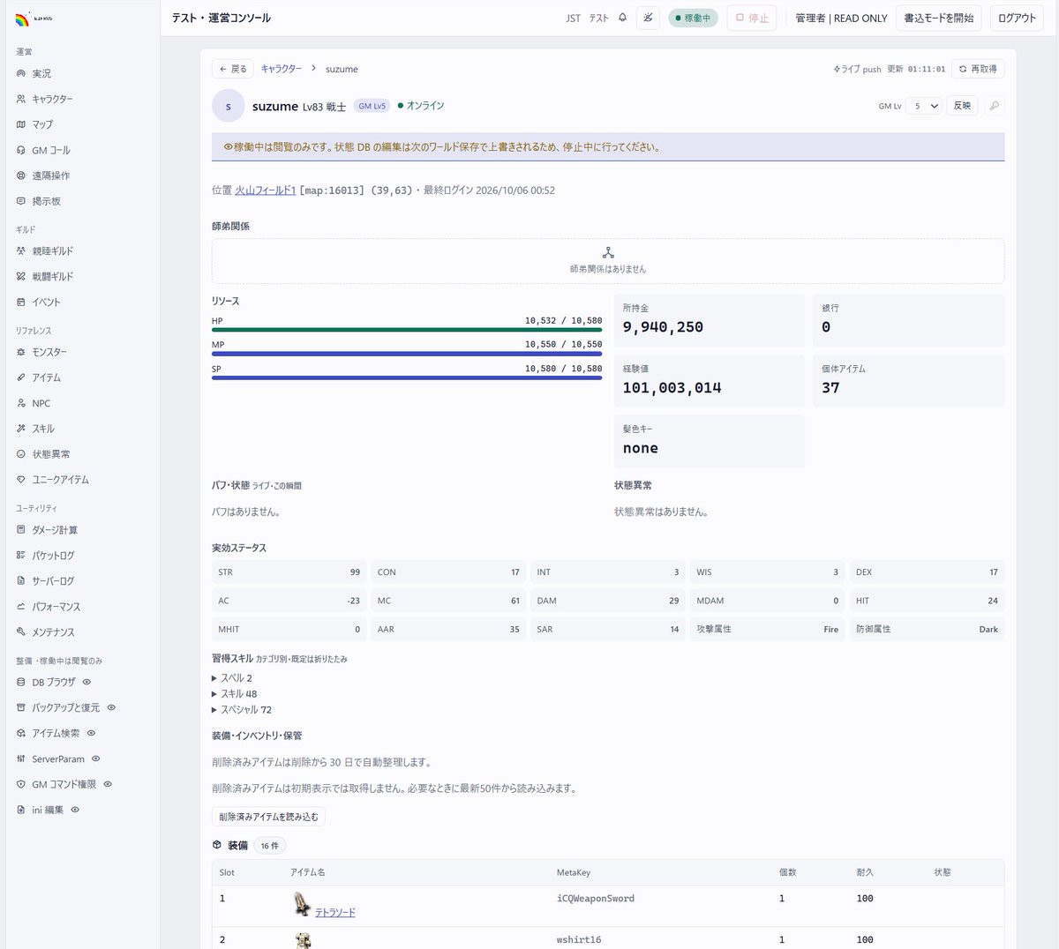This screenshot has height=949, width=1059.
Task: Click the eye icon beside アイテム検索
Action: (x=91, y=733)
